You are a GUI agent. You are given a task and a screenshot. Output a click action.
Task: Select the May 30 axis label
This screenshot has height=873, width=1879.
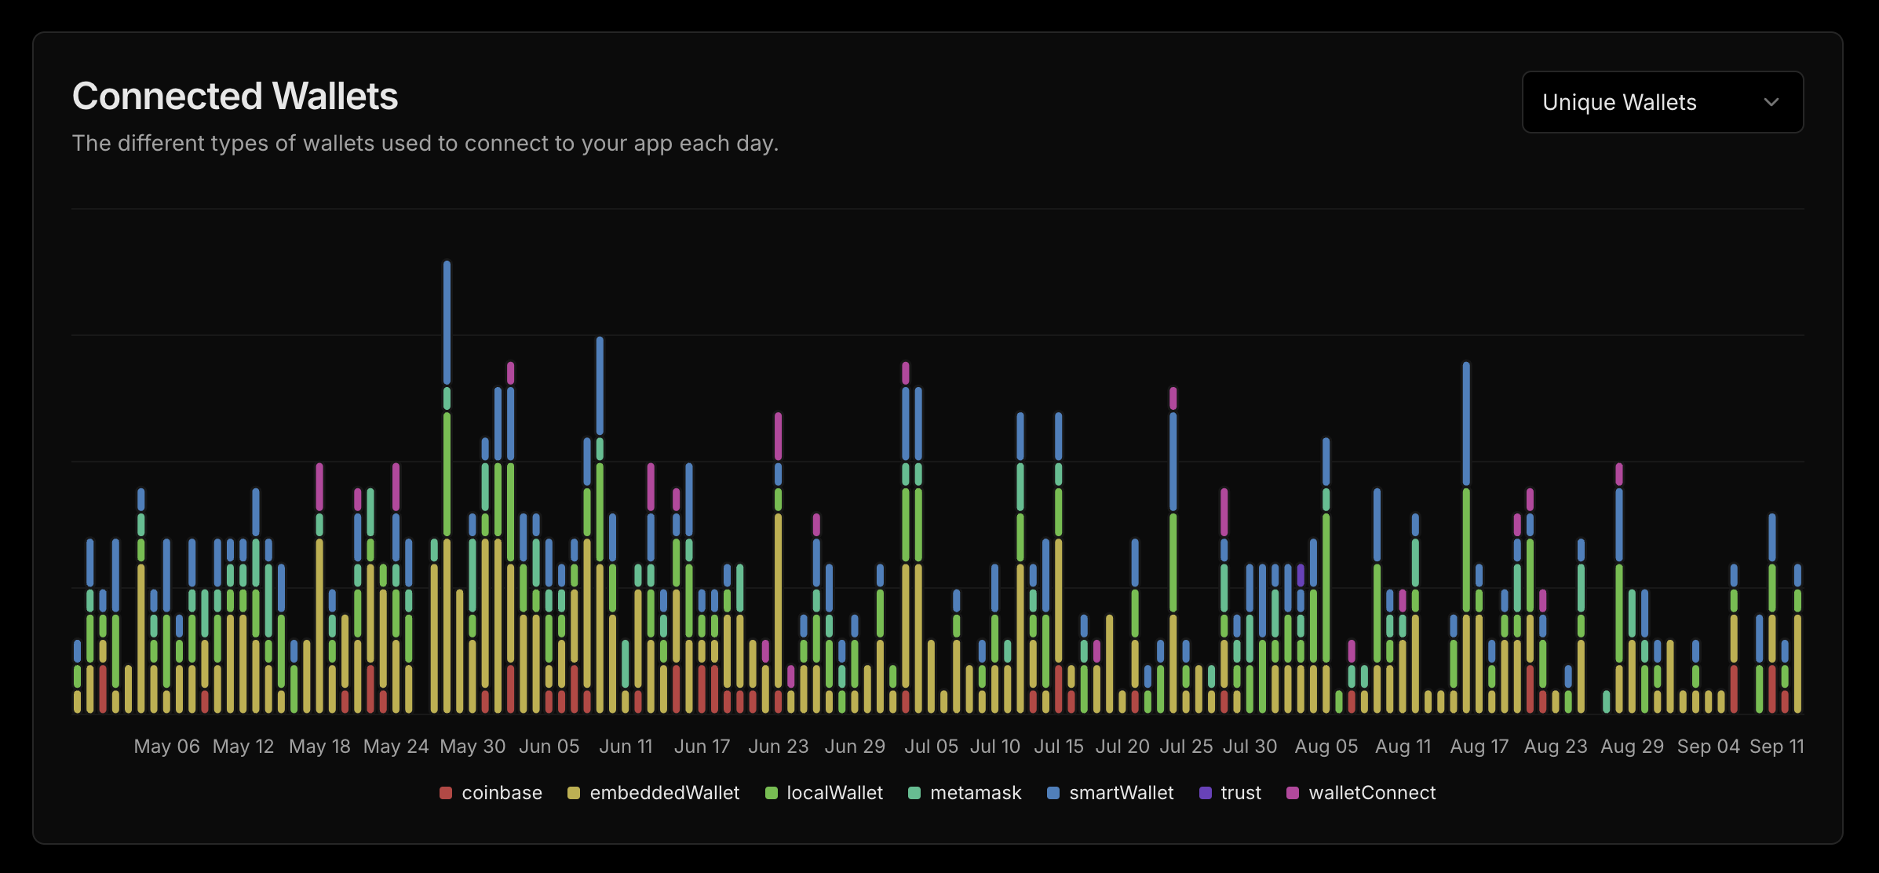click(472, 747)
